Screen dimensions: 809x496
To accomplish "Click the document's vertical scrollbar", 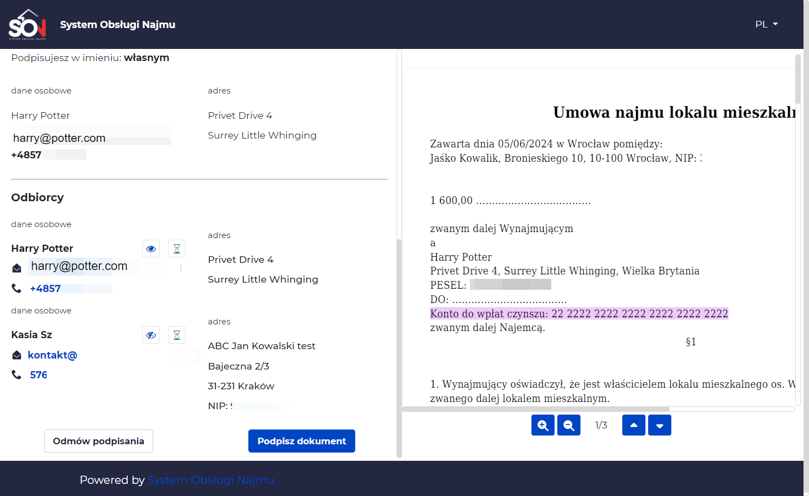I will (798, 79).
